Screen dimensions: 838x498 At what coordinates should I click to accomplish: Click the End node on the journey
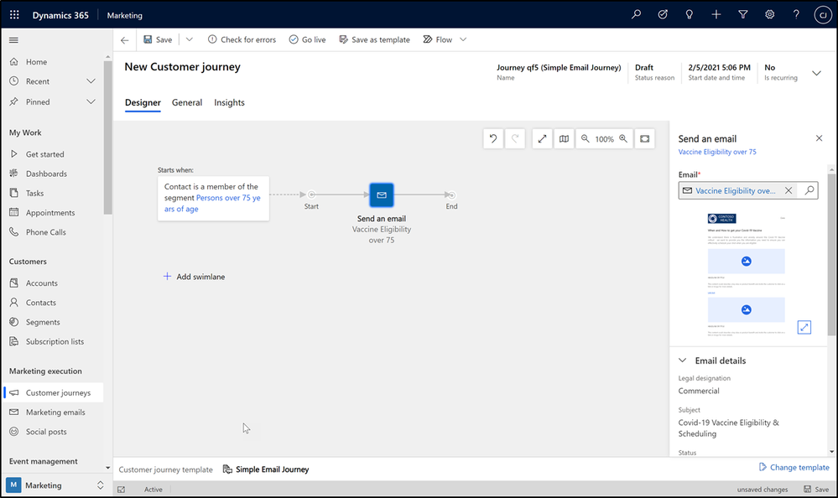click(x=451, y=195)
